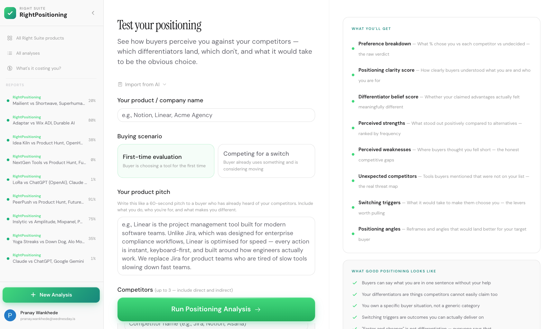Start a New Analysis

(51, 295)
